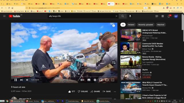
Task: Open the browser downloads arrow
Action: pos(164,8)
